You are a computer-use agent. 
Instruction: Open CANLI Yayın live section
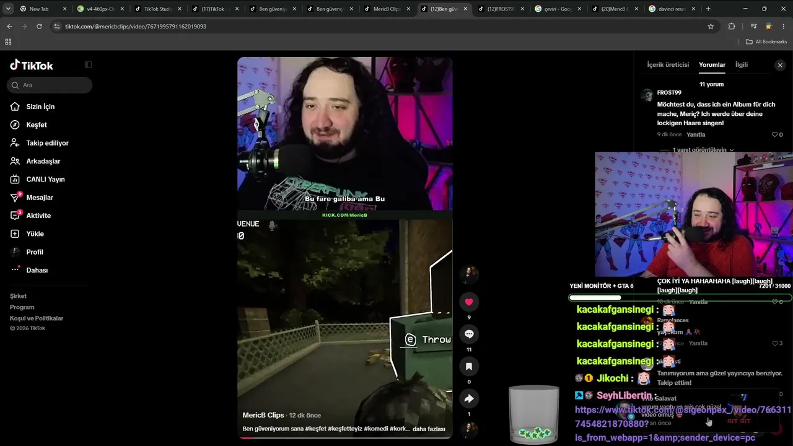tap(45, 179)
